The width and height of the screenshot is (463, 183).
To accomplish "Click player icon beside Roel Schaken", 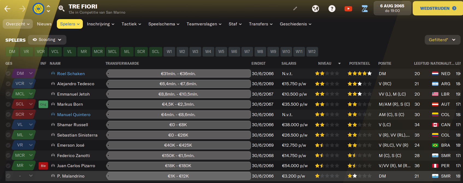I will [53, 73].
